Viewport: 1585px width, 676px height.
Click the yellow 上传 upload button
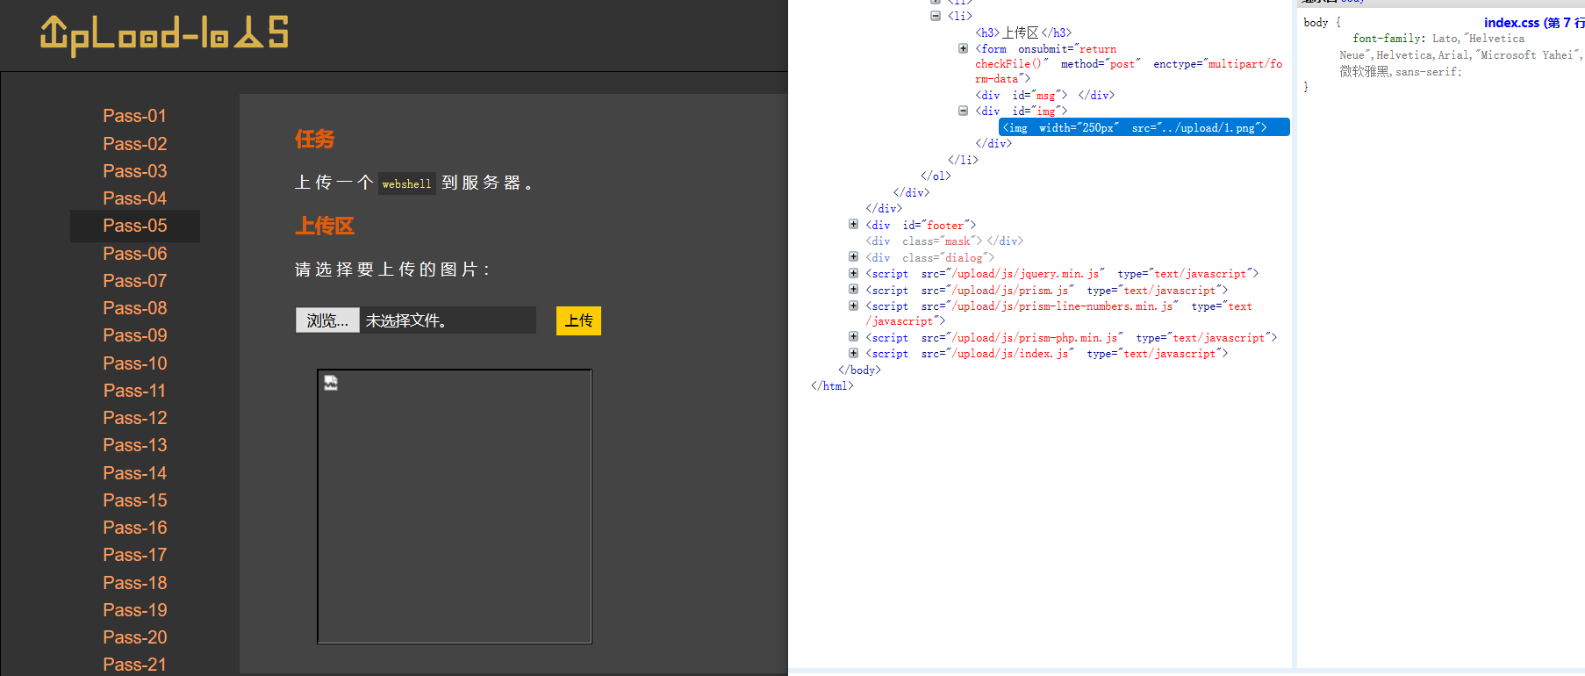click(578, 320)
